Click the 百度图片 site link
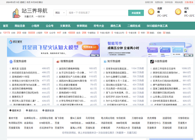Viewport: 195px width, 140px height. (182, 123)
